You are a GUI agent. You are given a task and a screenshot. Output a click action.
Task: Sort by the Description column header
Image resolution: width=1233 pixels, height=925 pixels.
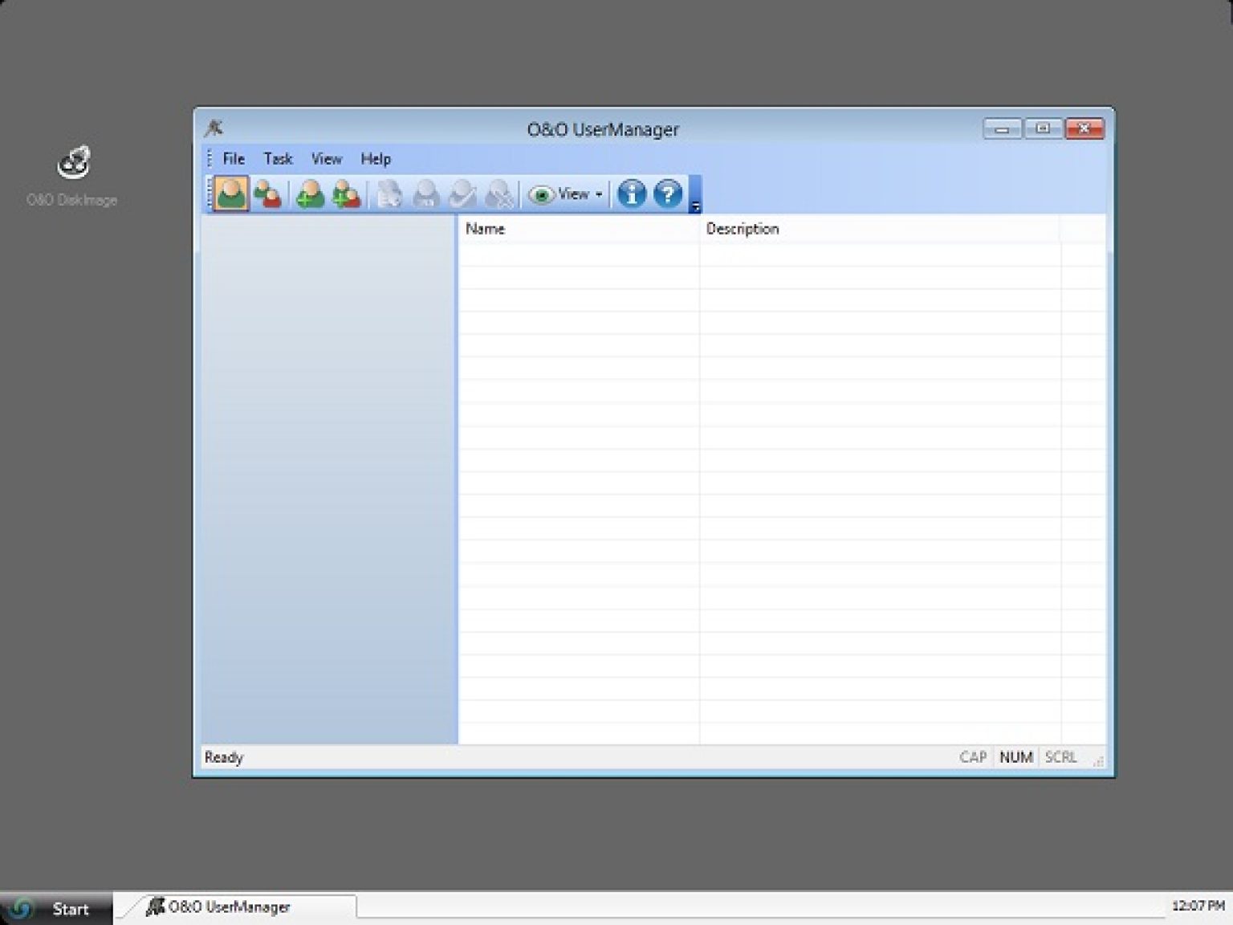[880, 229]
